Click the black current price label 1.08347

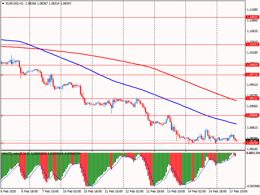point(253,140)
